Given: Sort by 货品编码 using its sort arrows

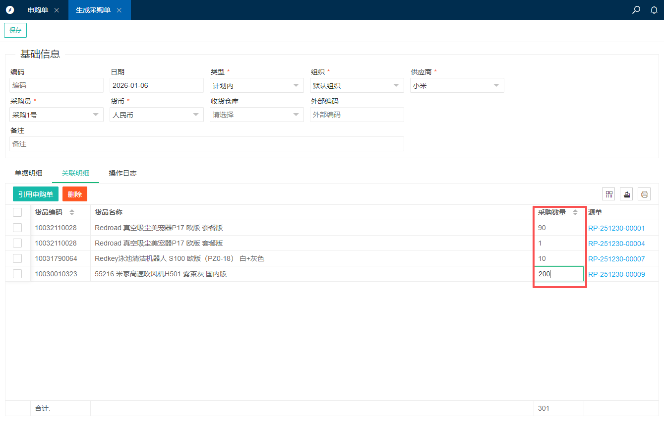Looking at the screenshot, I should tap(72, 212).
